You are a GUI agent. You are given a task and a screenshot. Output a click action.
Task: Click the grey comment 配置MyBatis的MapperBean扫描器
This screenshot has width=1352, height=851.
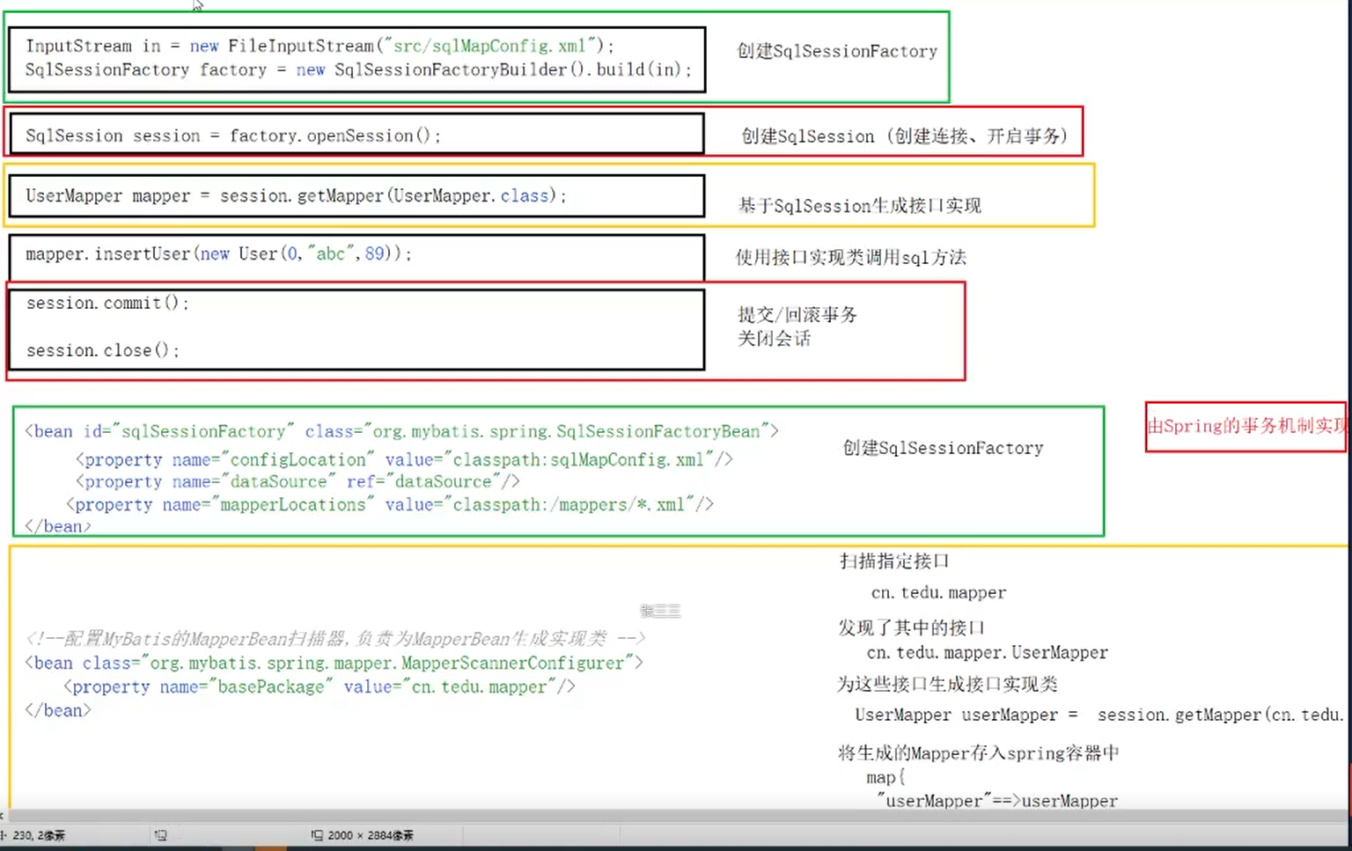pos(334,638)
